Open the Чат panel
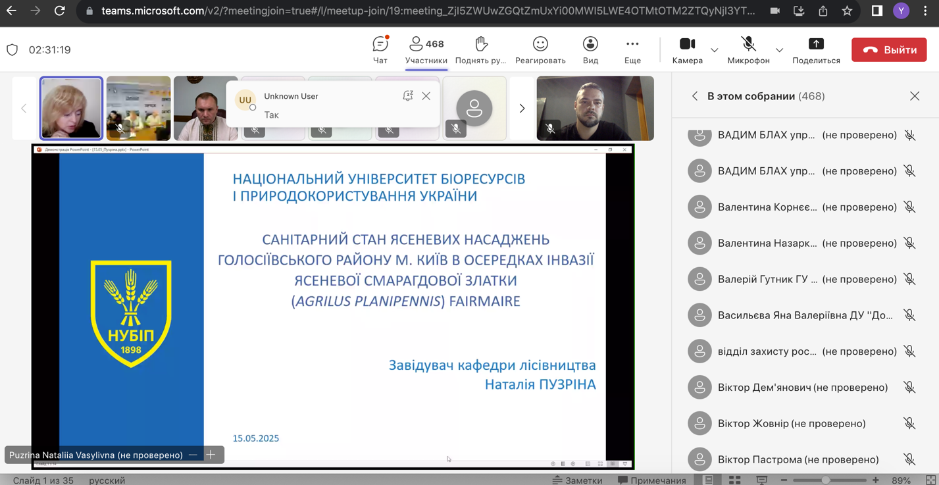939x485 pixels. [x=380, y=50]
